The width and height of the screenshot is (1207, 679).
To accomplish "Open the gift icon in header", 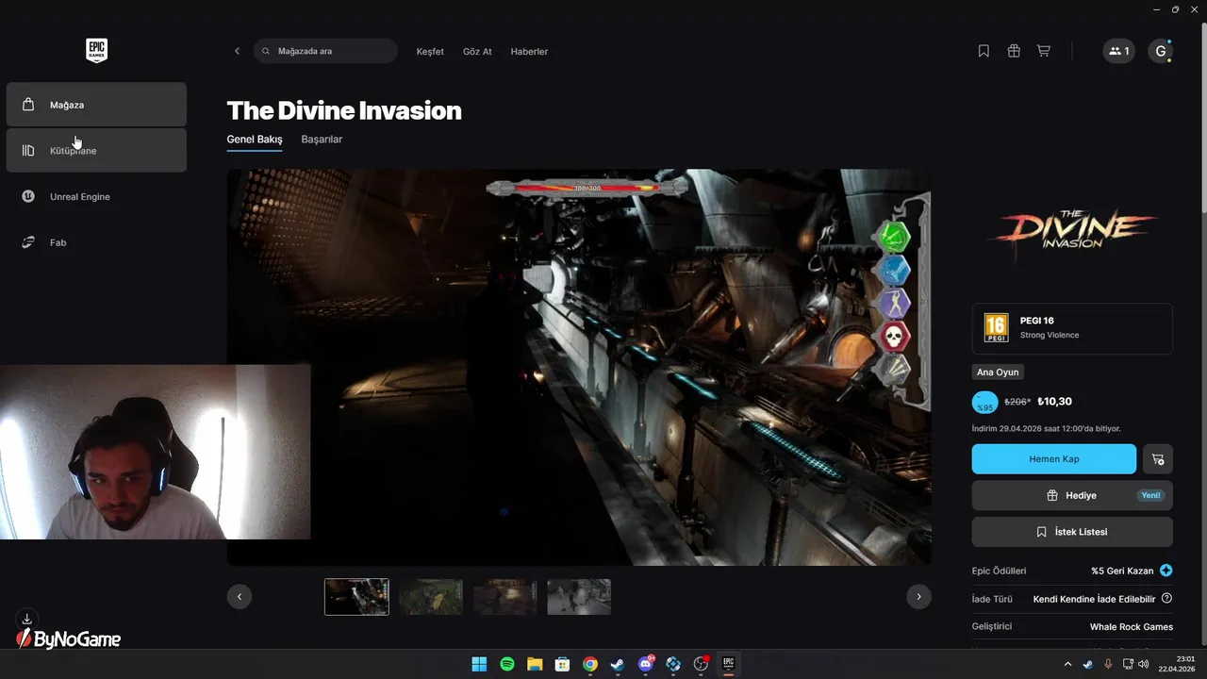I will [1014, 51].
